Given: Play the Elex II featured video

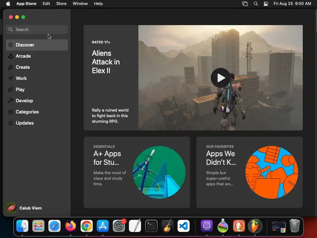Looking at the screenshot, I should point(220,78).
